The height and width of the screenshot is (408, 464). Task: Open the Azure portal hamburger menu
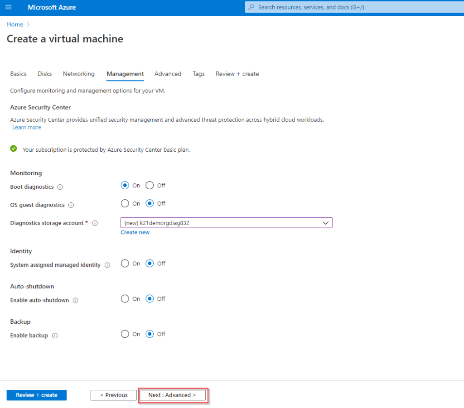tap(8, 7)
